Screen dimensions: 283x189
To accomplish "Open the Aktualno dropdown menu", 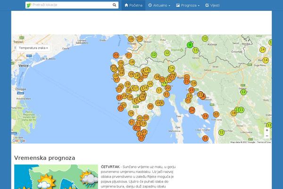I will [x=159, y=5].
